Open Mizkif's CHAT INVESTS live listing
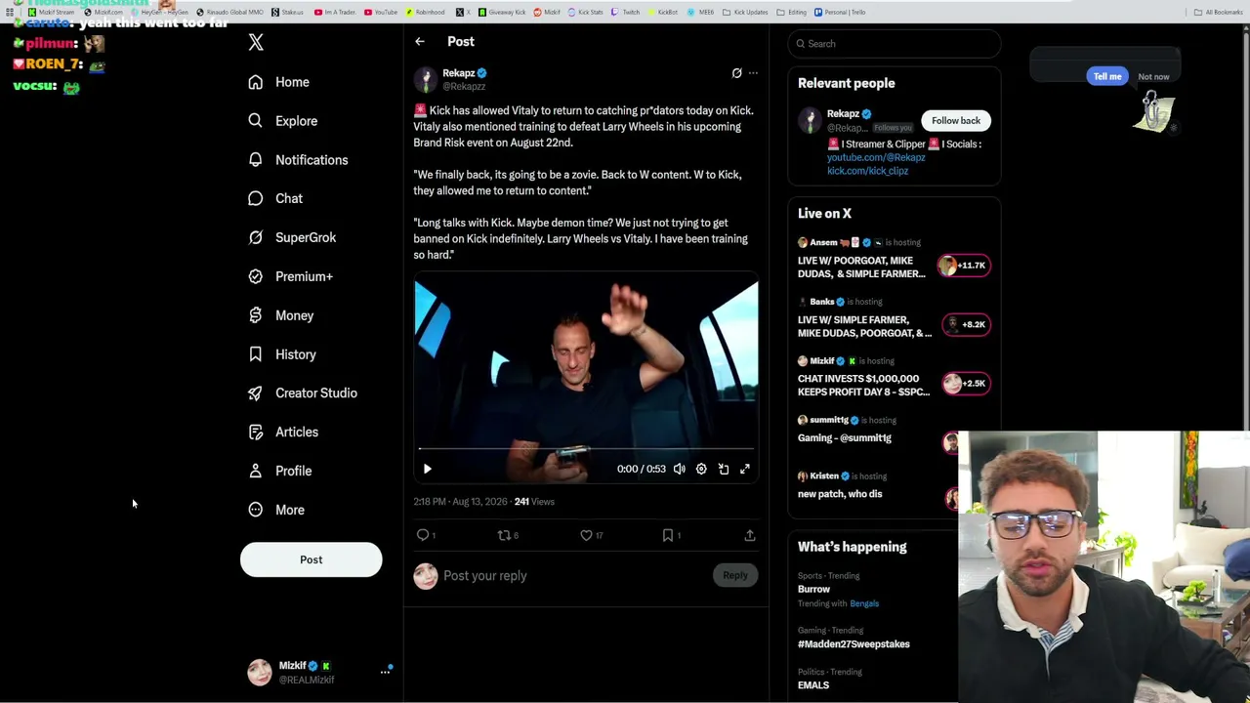This screenshot has width=1250, height=703. click(894, 379)
